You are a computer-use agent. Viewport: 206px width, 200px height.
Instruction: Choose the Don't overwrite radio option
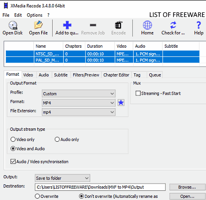(81, 196)
